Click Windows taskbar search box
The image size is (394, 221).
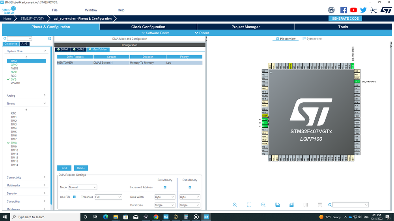coord(45,217)
